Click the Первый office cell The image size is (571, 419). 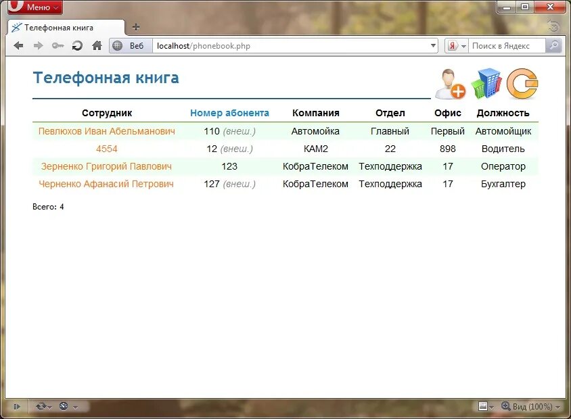coord(448,131)
